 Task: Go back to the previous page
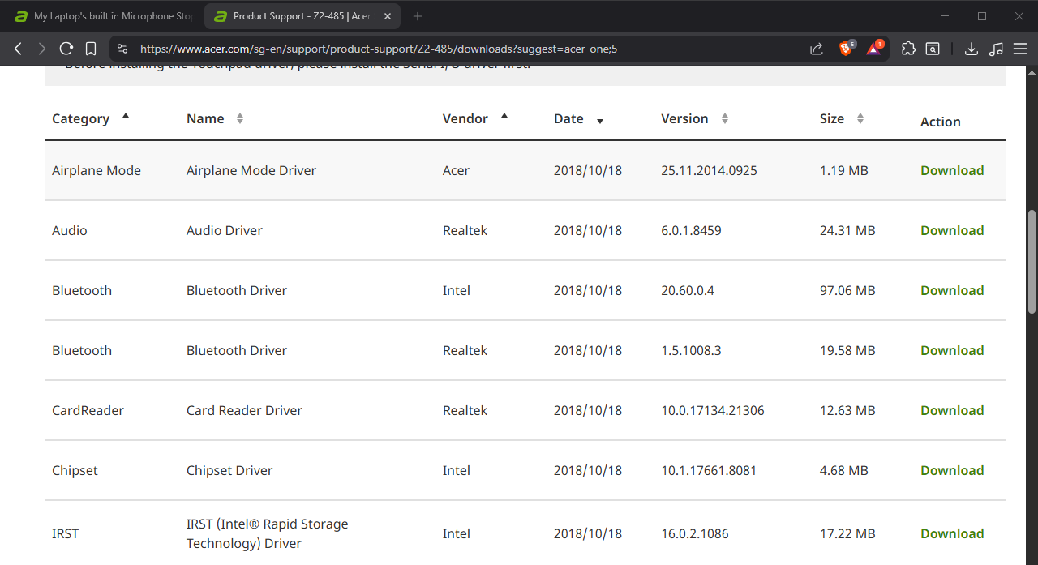pyautogui.click(x=18, y=49)
